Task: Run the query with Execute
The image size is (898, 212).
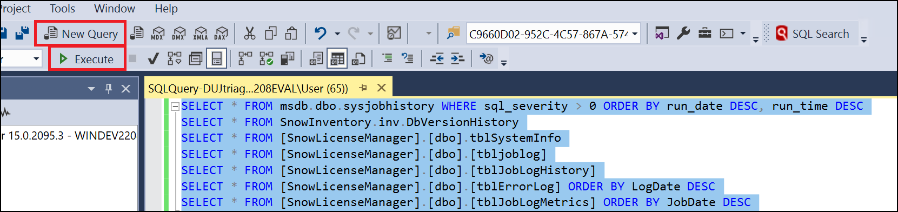Action: coord(87,59)
